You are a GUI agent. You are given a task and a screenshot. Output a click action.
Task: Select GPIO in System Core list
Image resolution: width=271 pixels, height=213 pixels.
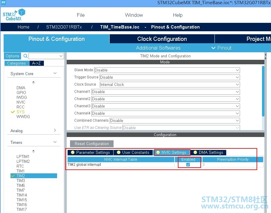(x=21, y=93)
